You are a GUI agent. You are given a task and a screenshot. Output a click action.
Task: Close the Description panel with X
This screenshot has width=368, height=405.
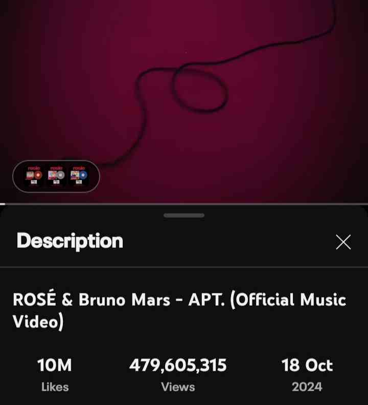pyautogui.click(x=343, y=242)
